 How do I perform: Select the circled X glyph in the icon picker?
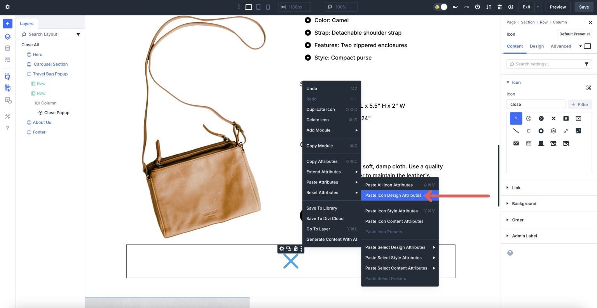click(529, 118)
